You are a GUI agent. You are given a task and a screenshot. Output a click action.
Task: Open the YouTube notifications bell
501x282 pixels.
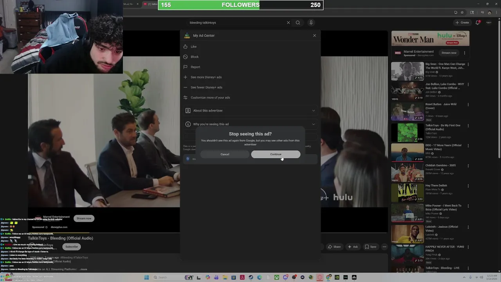[478, 23]
